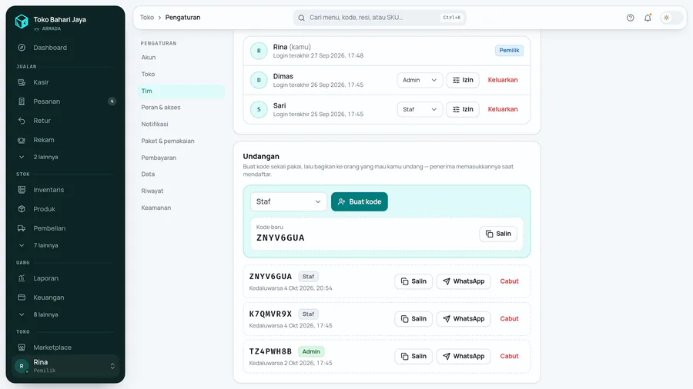Click the Admin tag on TZ4PWH8B
This screenshot has height=389, width=693.
click(x=311, y=351)
